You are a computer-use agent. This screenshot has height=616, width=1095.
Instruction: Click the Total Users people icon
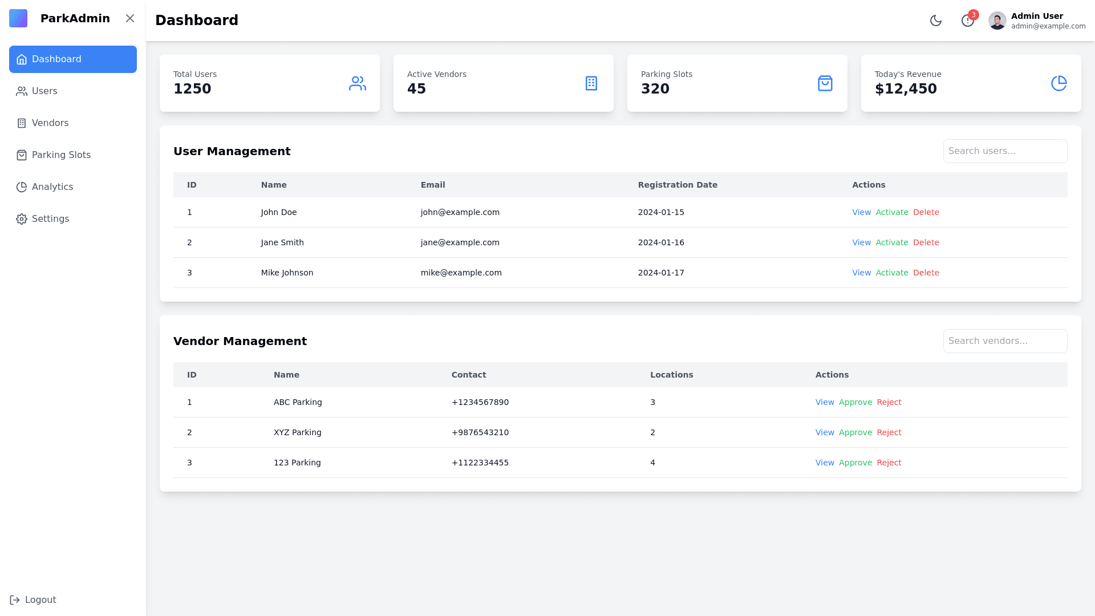pyautogui.click(x=357, y=83)
